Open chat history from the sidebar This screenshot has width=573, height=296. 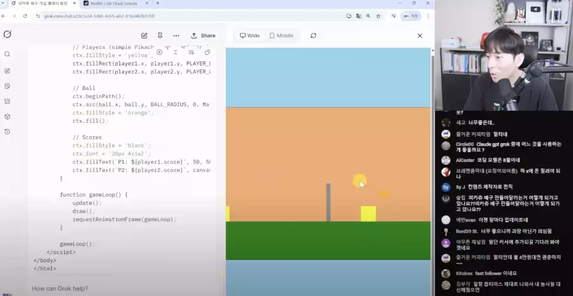[x=7, y=132]
